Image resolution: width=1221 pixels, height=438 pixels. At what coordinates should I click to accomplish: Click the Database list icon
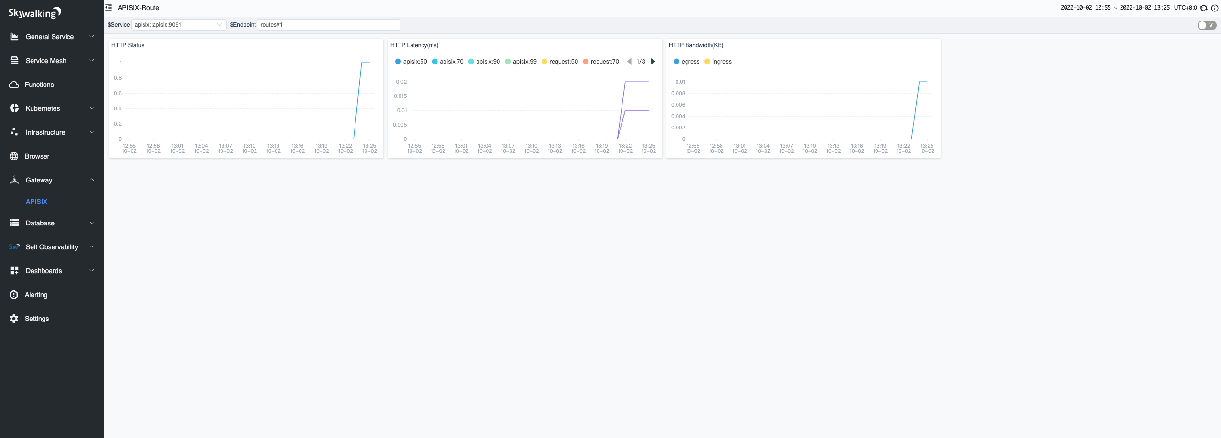click(x=14, y=223)
